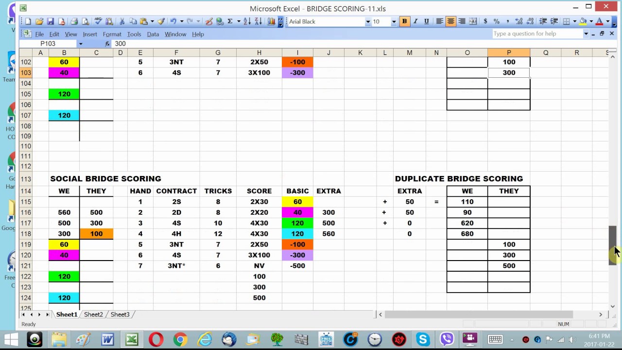Image resolution: width=622 pixels, height=350 pixels.
Task: Expand the Paste options dropdown arrow
Action: [152, 21]
